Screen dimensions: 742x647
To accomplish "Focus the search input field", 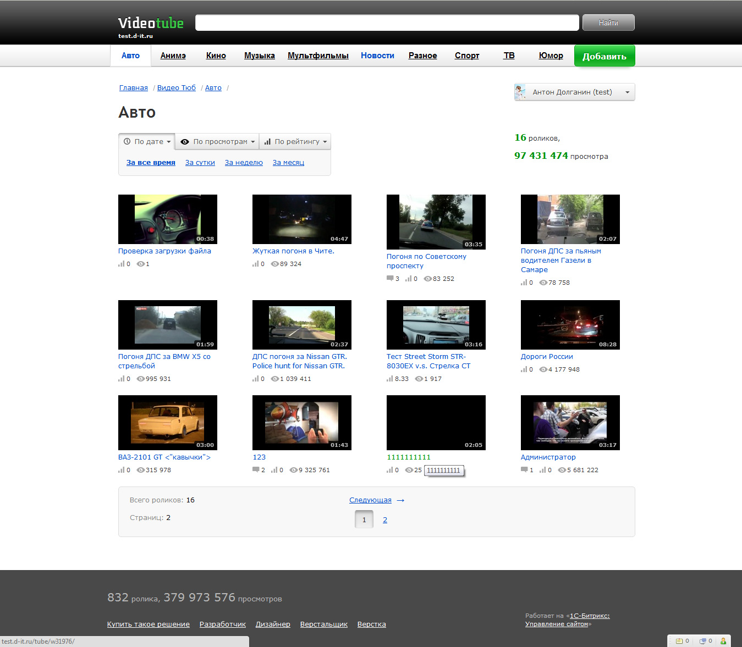I will tap(387, 23).
